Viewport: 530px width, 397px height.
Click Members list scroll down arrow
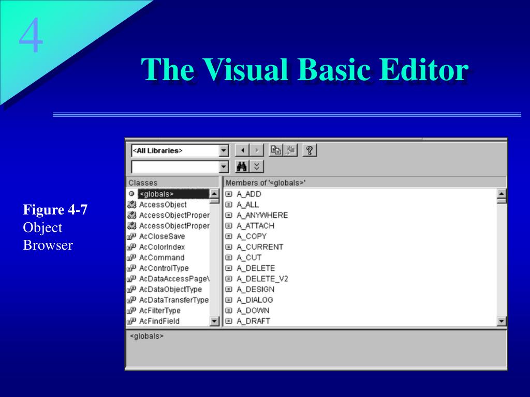coord(502,321)
